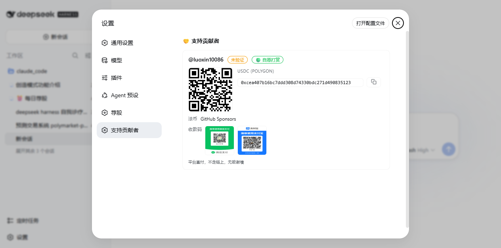The width and height of the screenshot is (501, 248).
Task: Select 支持贡献者 in the settings sidebar
Action: (129, 130)
